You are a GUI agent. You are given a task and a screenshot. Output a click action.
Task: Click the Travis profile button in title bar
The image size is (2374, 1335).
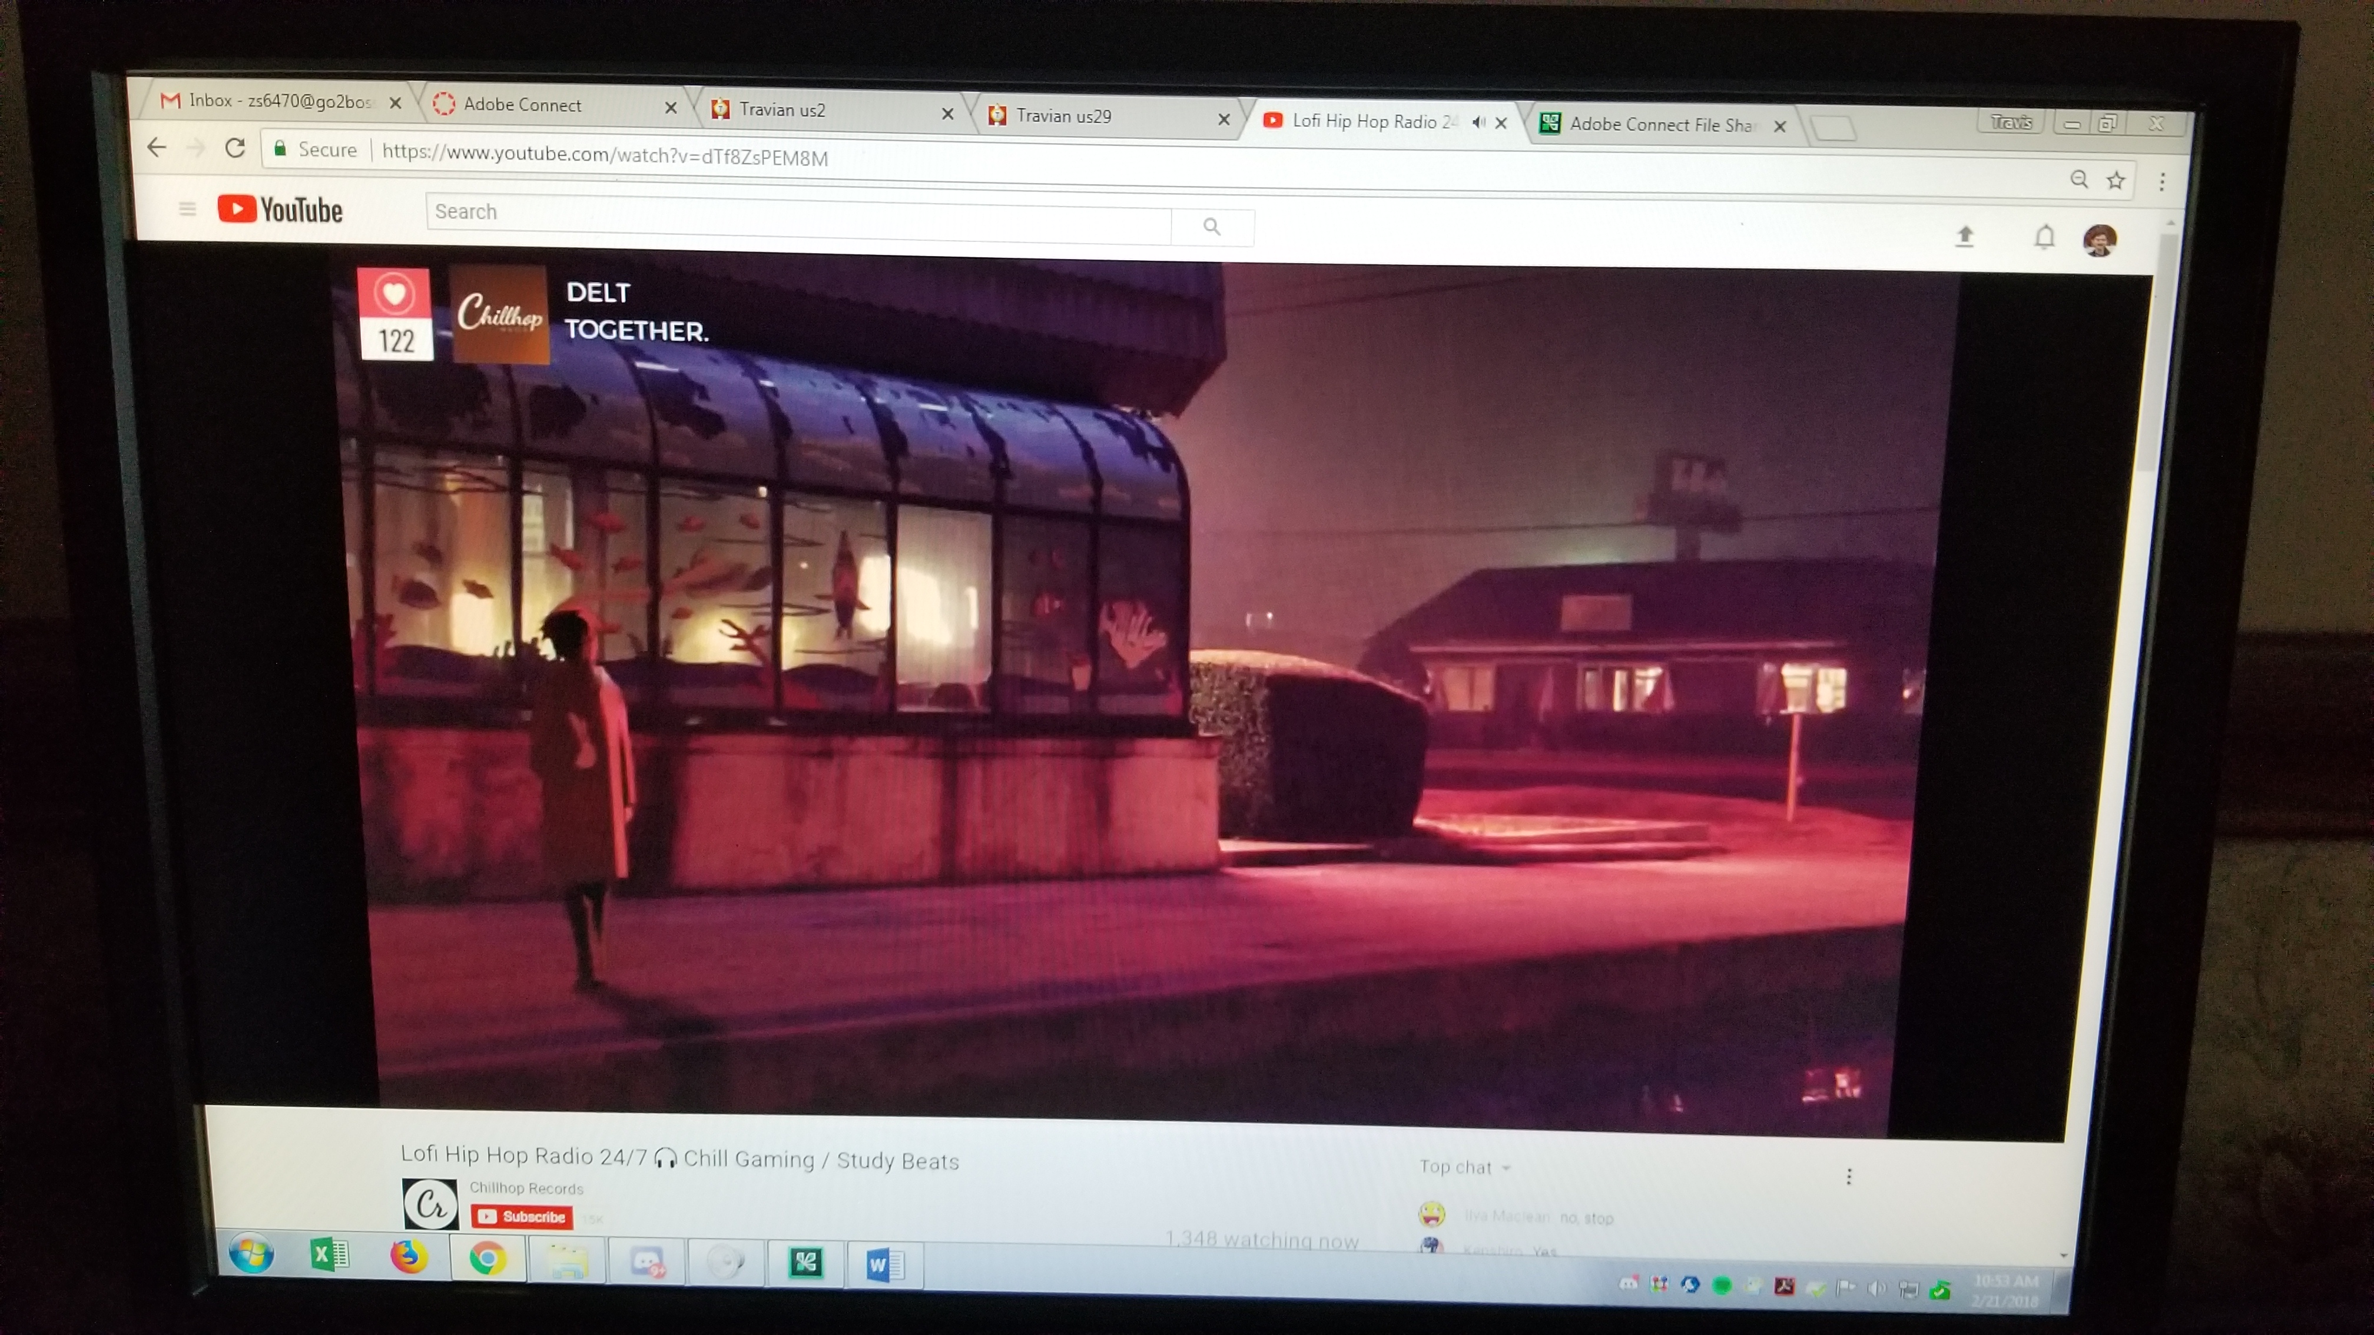[x=2010, y=122]
